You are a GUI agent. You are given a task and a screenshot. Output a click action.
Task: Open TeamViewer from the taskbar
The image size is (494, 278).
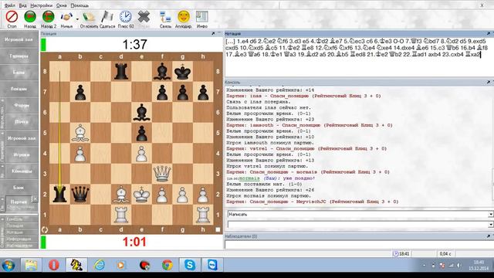point(212,265)
